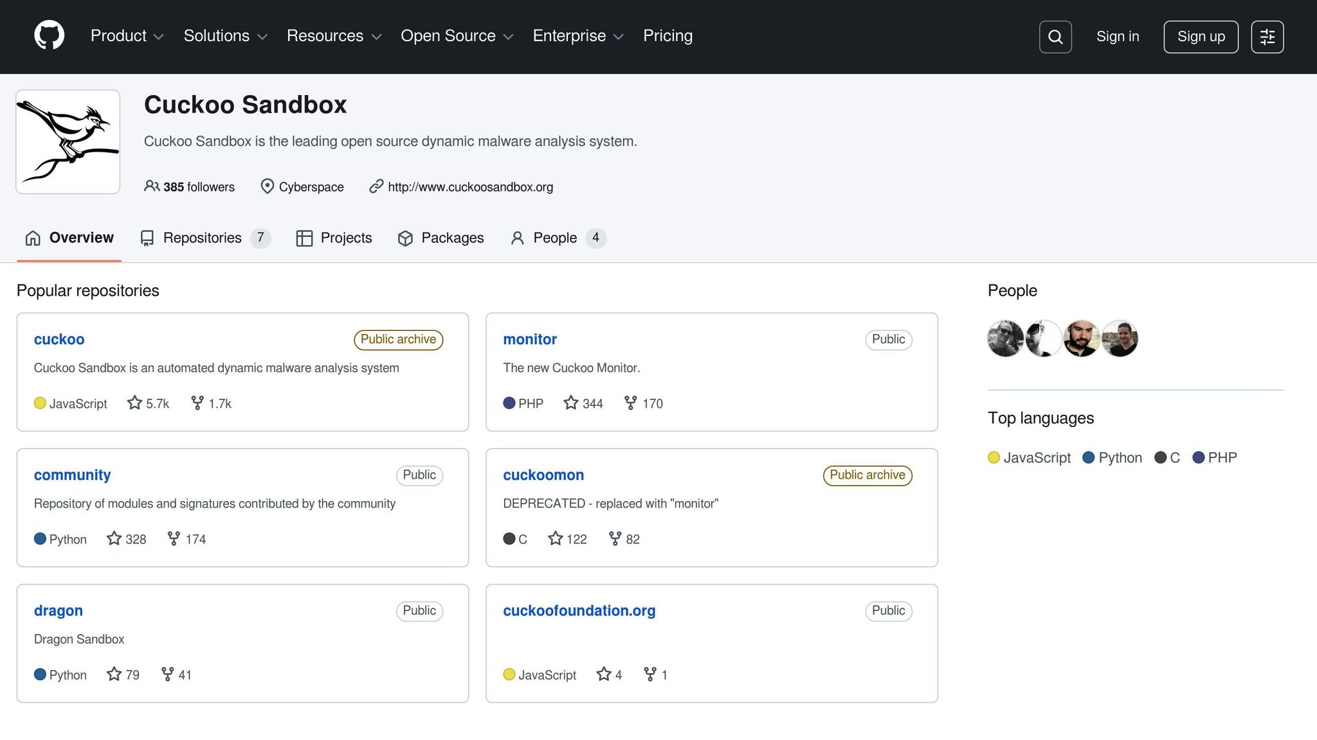Click the purple PHP dot on monitor card
The height and width of the screenshot is (740, 1317).
click(509, 403)
